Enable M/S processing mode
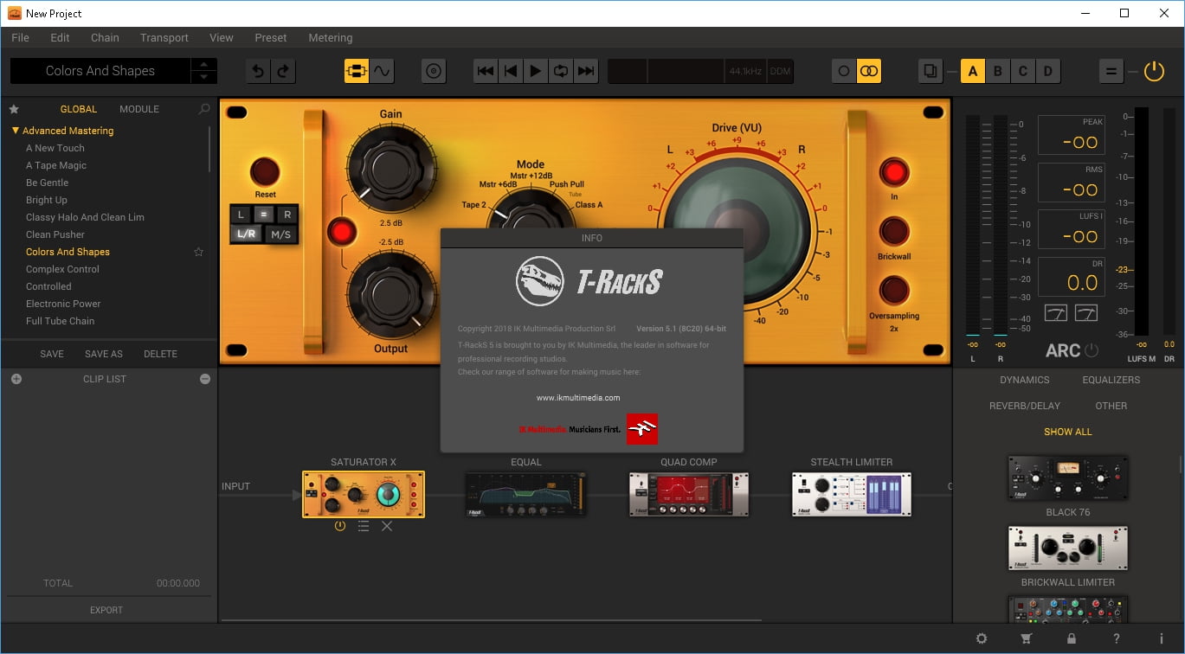This screenshot has width=1185, height=654. pyautogui.click(x=281, y=234)
